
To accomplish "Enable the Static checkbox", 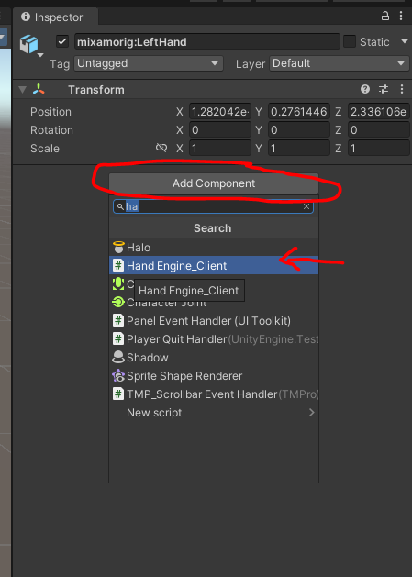I will pos(350,41).
